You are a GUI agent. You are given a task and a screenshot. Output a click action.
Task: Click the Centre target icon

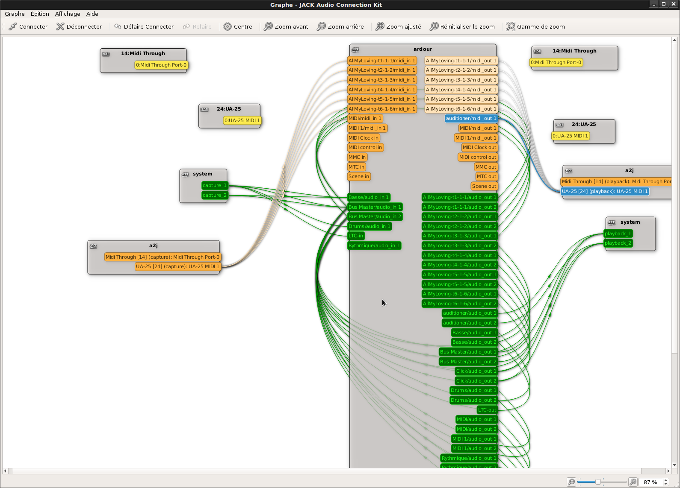coord(228,26)
